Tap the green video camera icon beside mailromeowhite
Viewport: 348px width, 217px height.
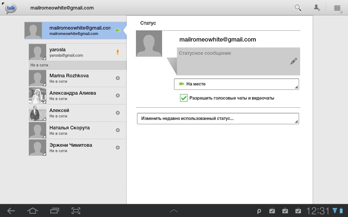(x=117, y=30)
